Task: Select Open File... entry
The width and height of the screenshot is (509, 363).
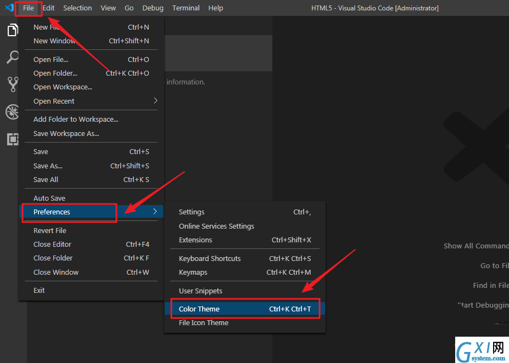Action: point(91,60)
